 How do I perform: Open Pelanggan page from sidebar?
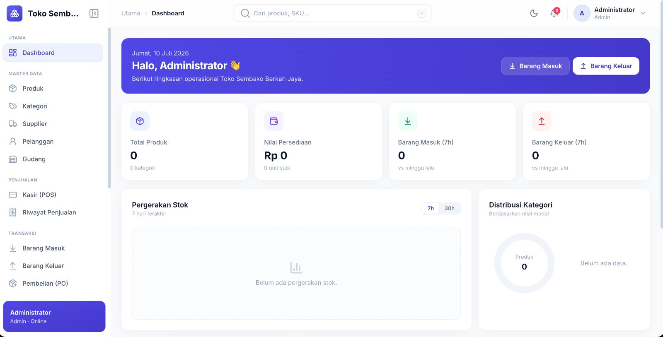(x=53, y=141)
